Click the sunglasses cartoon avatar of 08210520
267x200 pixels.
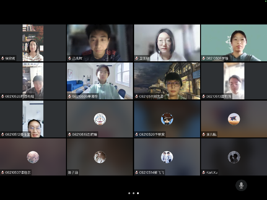coord(167,119)
